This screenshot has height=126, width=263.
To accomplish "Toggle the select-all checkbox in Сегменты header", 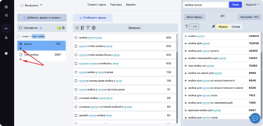I will click(20, 28).
